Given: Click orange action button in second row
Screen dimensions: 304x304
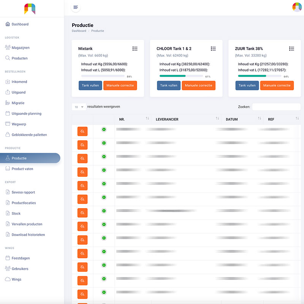Looking at the screenshot, I should (82, 145).
